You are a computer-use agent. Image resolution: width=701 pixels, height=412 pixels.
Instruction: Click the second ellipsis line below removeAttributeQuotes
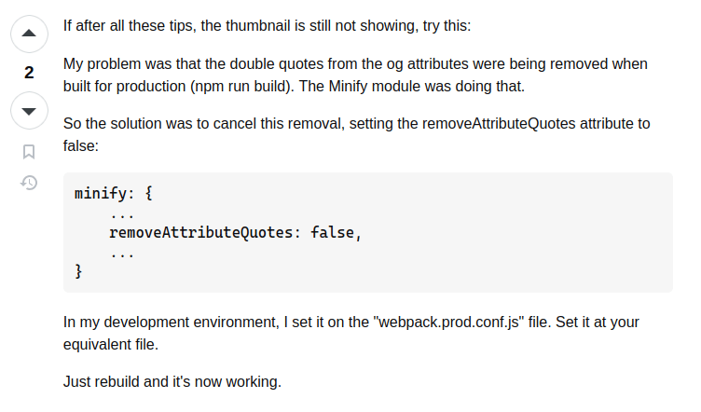coord(122,253)
